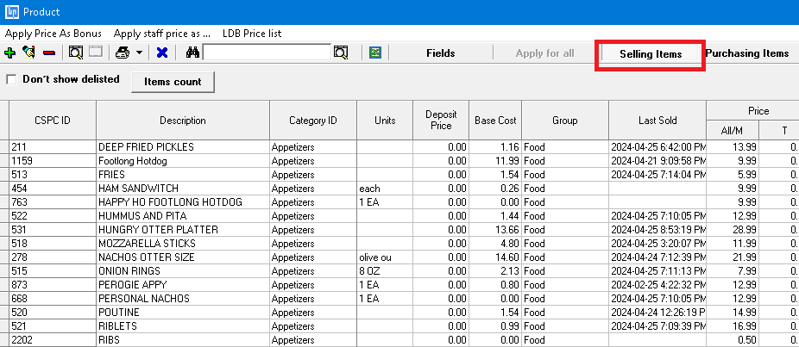The image size is (799, 347).
Task: Toggle the Don't show delisted checkbox
Action: coord(11,79)
